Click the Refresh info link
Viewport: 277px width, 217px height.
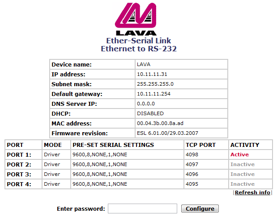(252, 192)
